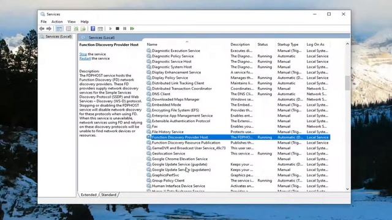Click the Properties toolbar icon
Viewport: 392px width, 220px height.
69,29
